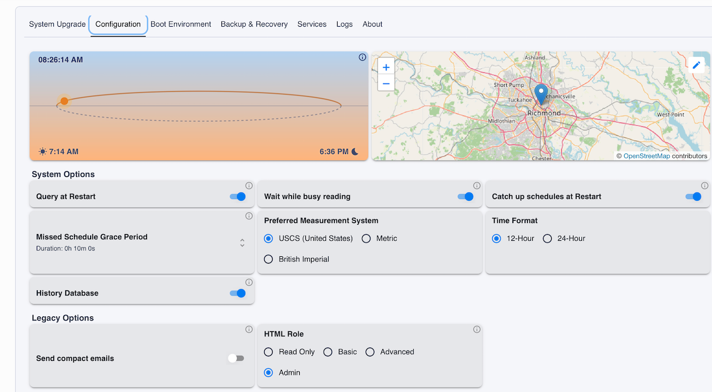Image resolution: width=712 pixels, height=392 pixels.
Task: Select British Imperial measurement system
Action: tap(269, 259)
